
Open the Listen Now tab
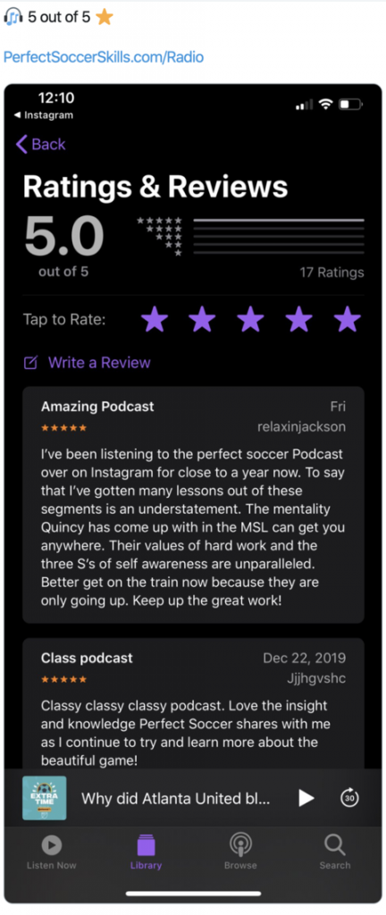coord(51,852)
